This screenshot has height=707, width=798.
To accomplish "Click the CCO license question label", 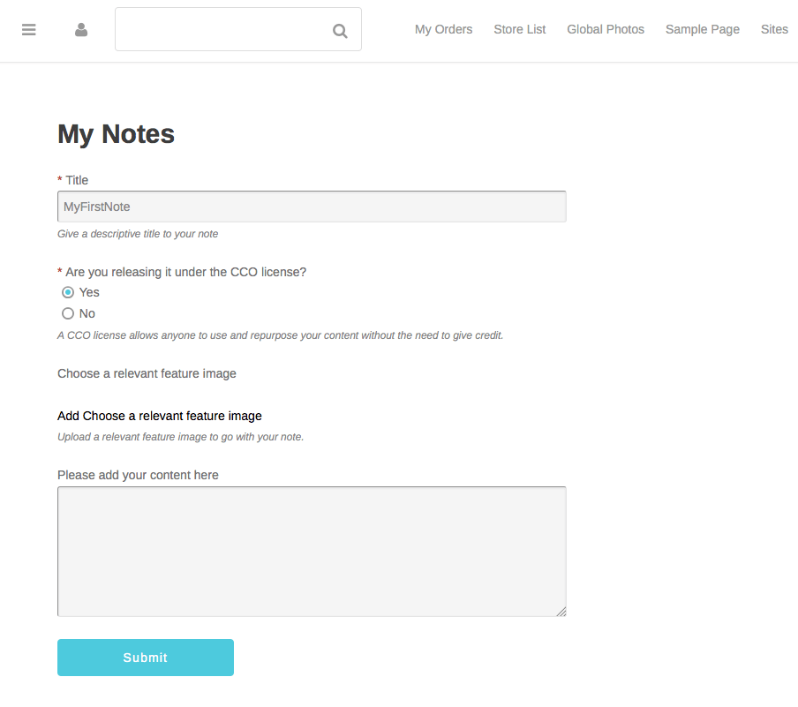I will (x=185, y=272).
